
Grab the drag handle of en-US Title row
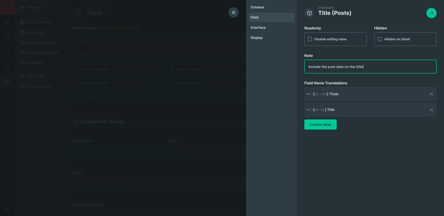[x=309, y=110]
